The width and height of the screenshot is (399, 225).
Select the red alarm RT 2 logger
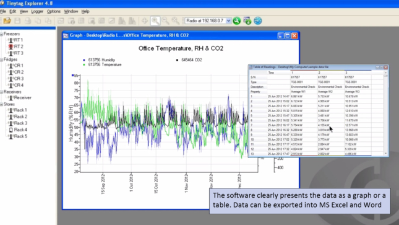[16, 46]
